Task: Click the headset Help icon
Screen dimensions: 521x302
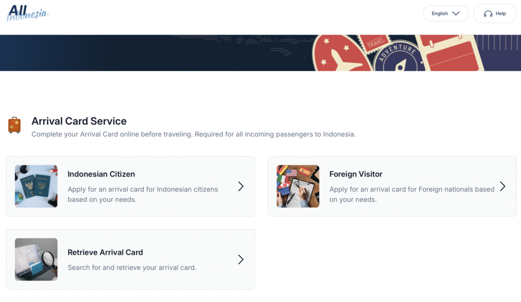Action: point(488,14)
